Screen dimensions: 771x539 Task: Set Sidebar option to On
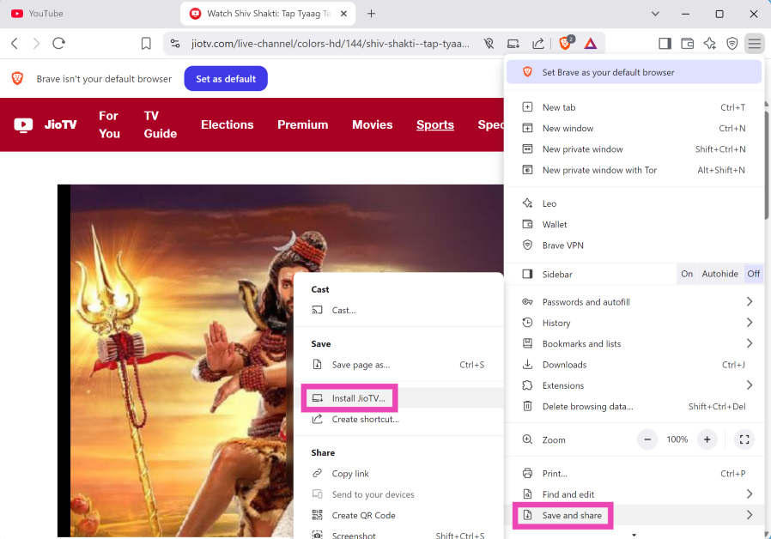(687, 274)
